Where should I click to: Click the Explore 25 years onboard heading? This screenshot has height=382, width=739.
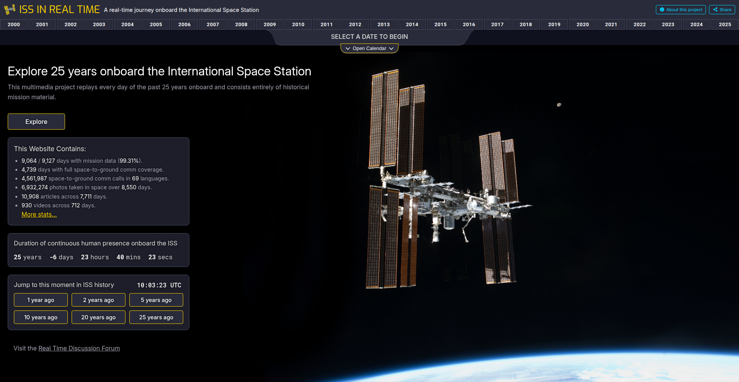pos(159,72)
